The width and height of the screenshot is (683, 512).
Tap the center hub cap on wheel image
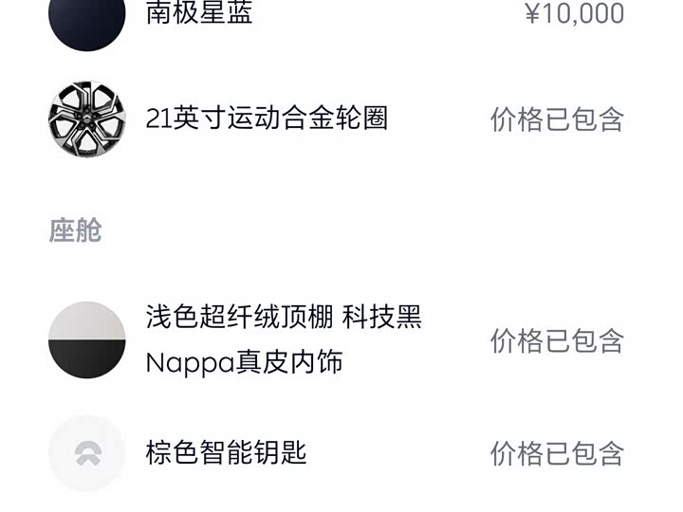(86, 119)
